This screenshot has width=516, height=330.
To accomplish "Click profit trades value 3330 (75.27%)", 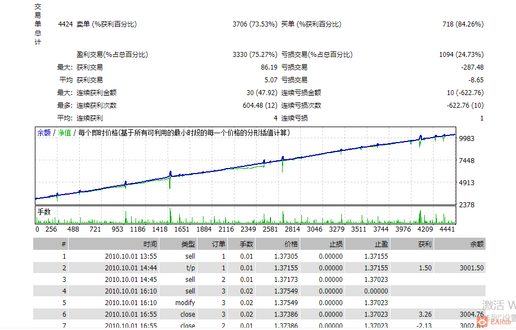I will (x=255, y=55).
